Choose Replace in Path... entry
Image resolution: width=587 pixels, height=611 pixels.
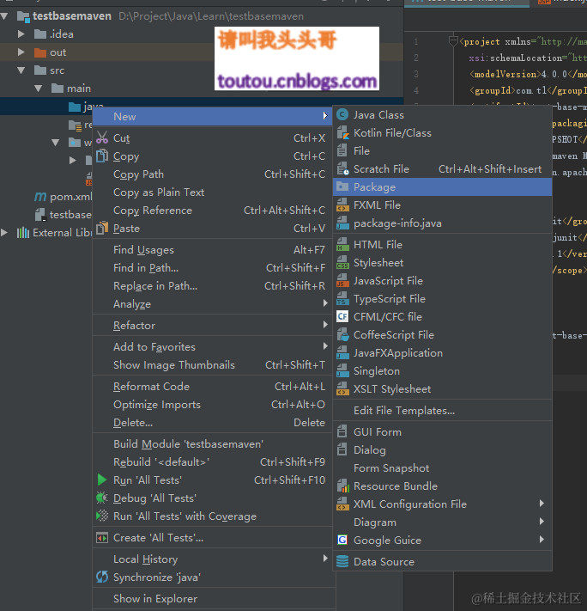212,285
